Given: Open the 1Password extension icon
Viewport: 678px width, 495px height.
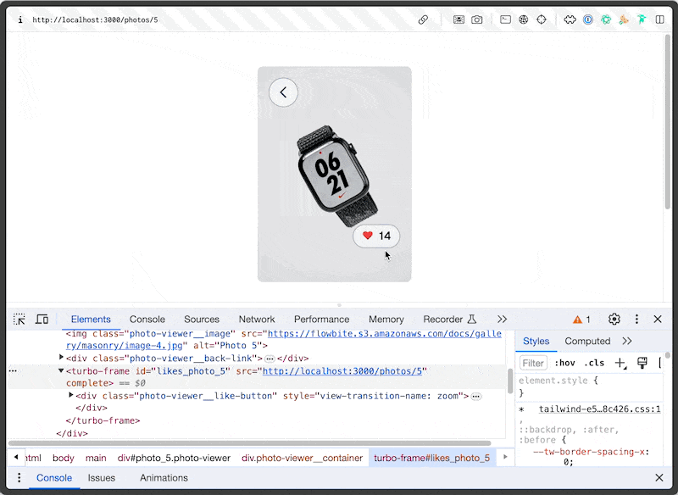Looking at the screenshot, I should pos(588,19).
